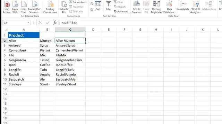Image resolution: width=222 pixels, height=124 pixels.
Task: Select cell with SteeleyeStout
Action: [x=70, y=84]
